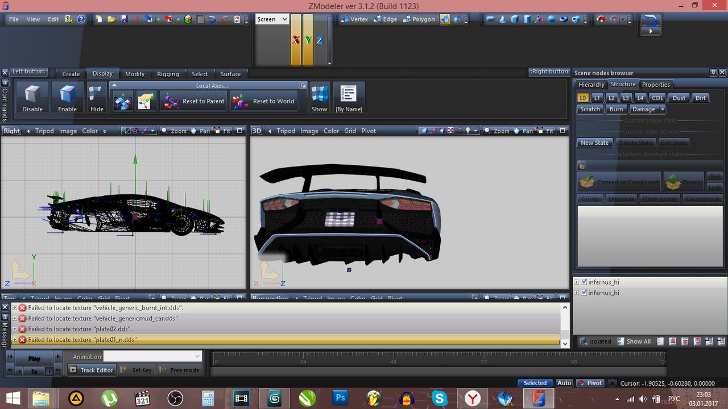Open the File menu
Viewport: 728px width, 409px height.
[x=14, y=19]
